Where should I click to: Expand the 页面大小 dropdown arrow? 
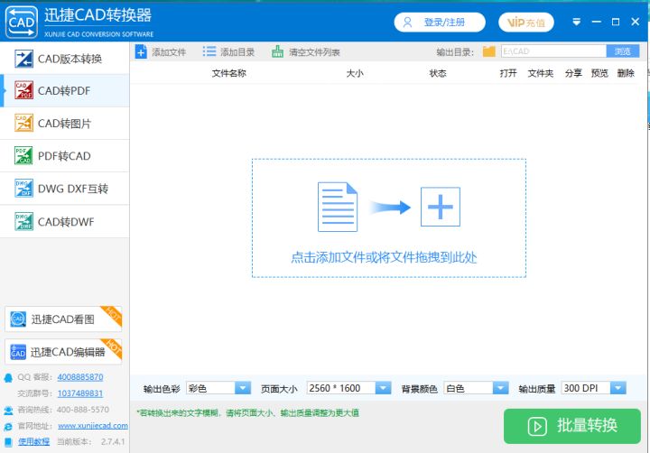[x=383, y=388]
